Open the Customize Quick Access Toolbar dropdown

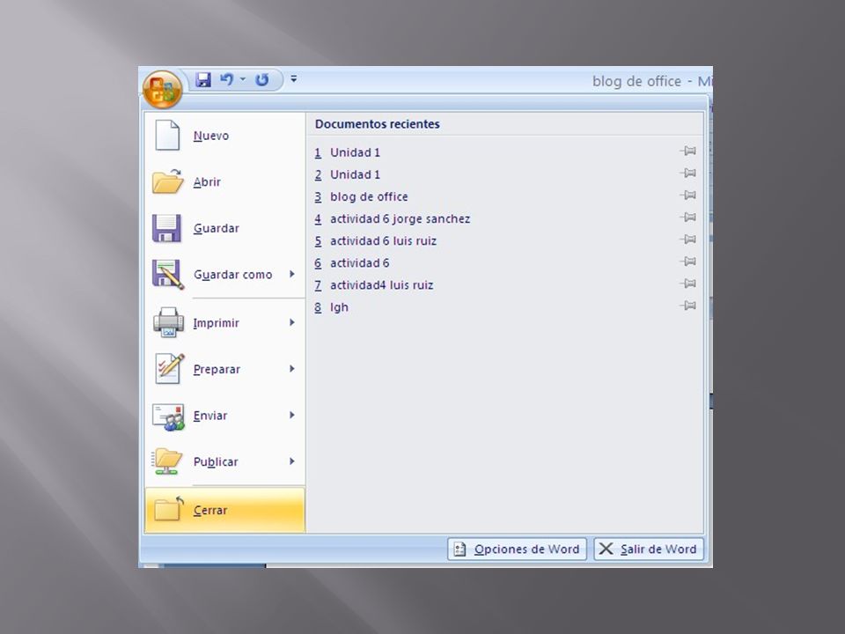tap(294, 78)
